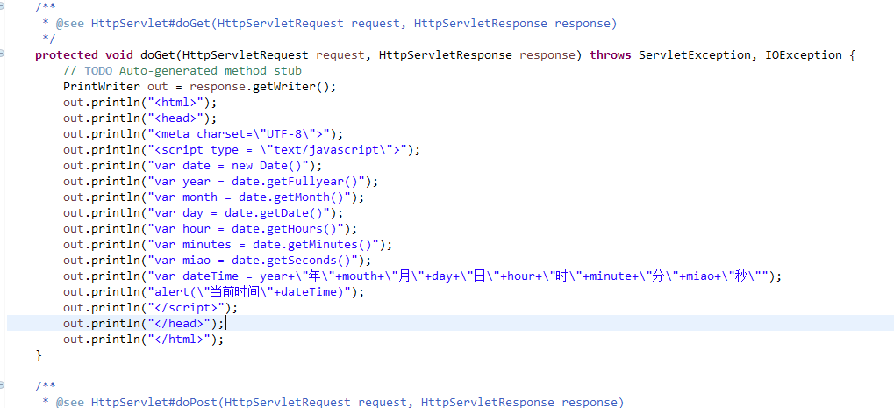Screen dimensions: 894x408
Task: Click the '@see HttpServlet#doPost' Javadoc reference
Action: pyautogui.click(x=340, y=403)
